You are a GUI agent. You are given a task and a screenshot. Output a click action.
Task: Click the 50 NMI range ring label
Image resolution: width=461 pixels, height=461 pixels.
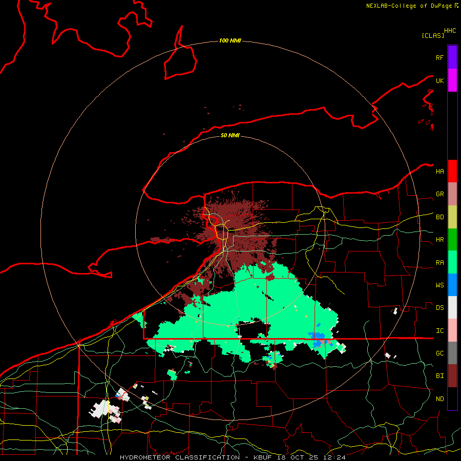point(230,135)
